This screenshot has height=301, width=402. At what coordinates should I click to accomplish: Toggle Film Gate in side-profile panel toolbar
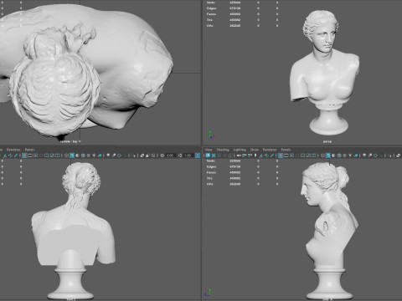[286, 156]
